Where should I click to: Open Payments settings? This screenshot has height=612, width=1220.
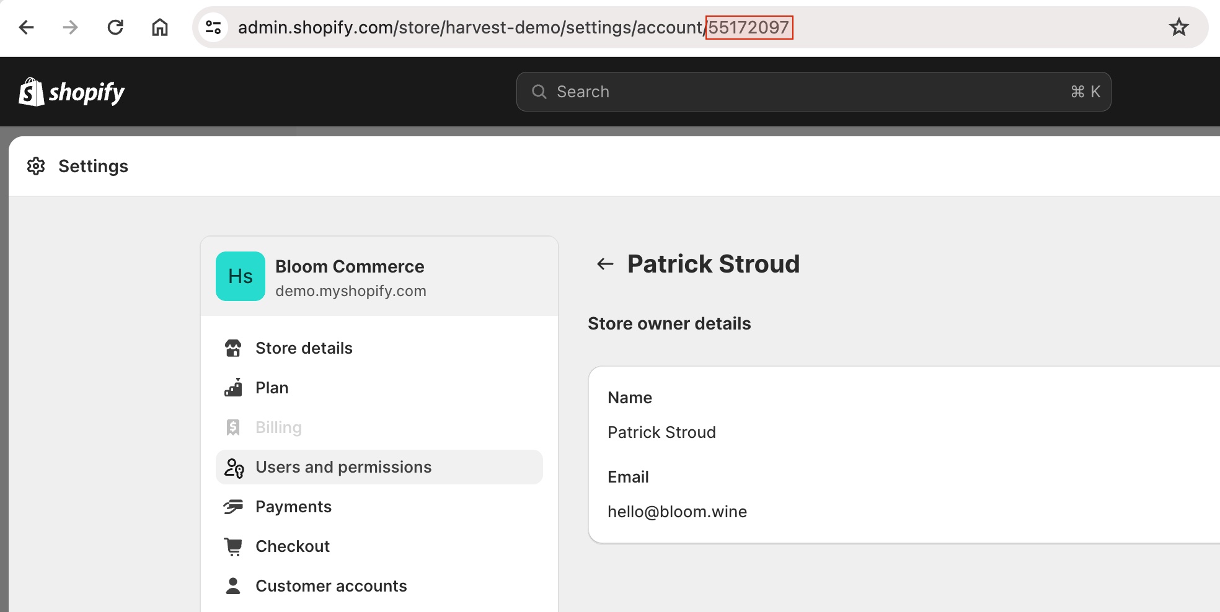293,507
